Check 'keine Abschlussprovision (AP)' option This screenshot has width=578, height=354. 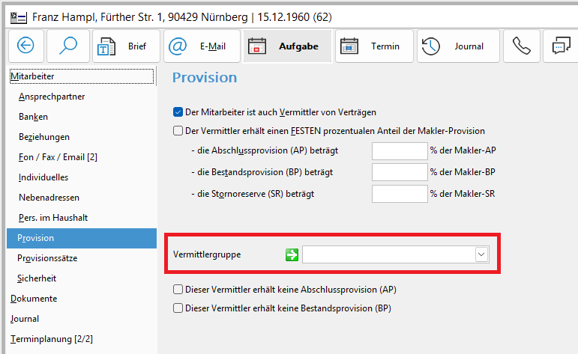(x=178, y=289)
